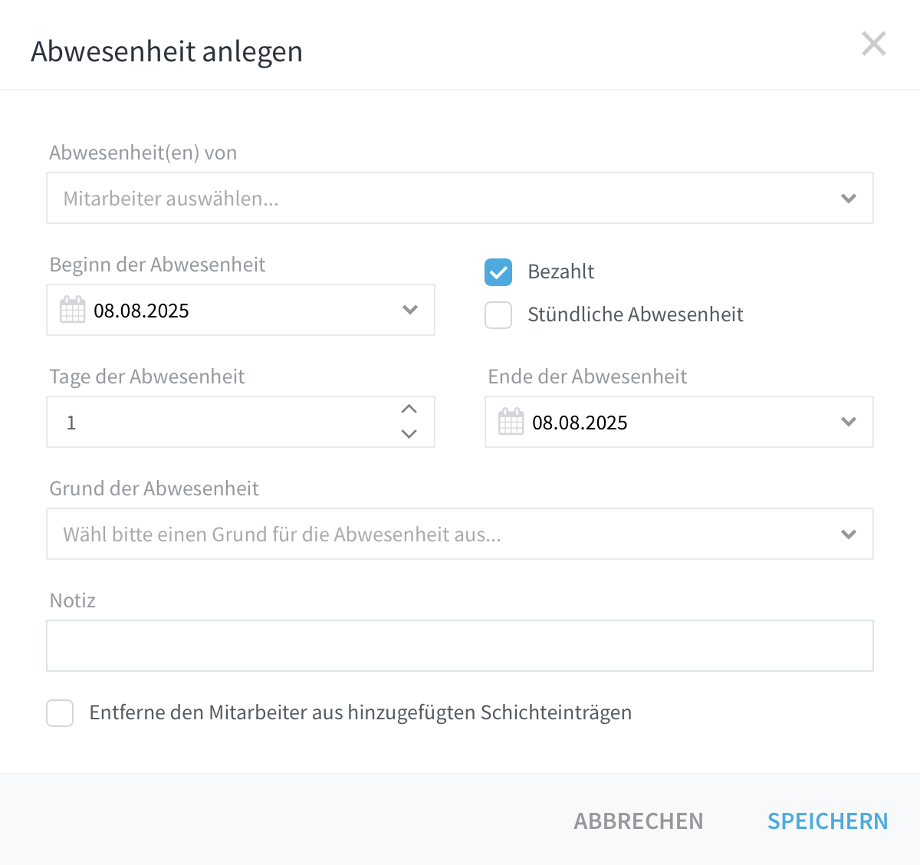Expand the Ende der Abwesenheit date chevron

pos(849,422)
